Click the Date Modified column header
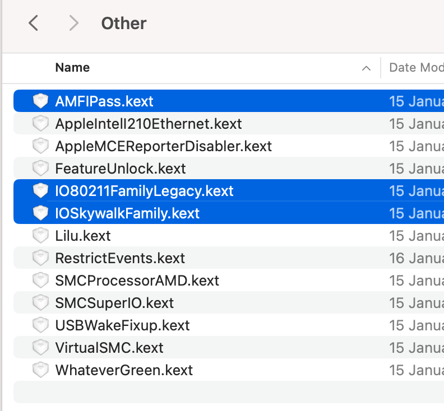444x411 pixels. (416, 68)
